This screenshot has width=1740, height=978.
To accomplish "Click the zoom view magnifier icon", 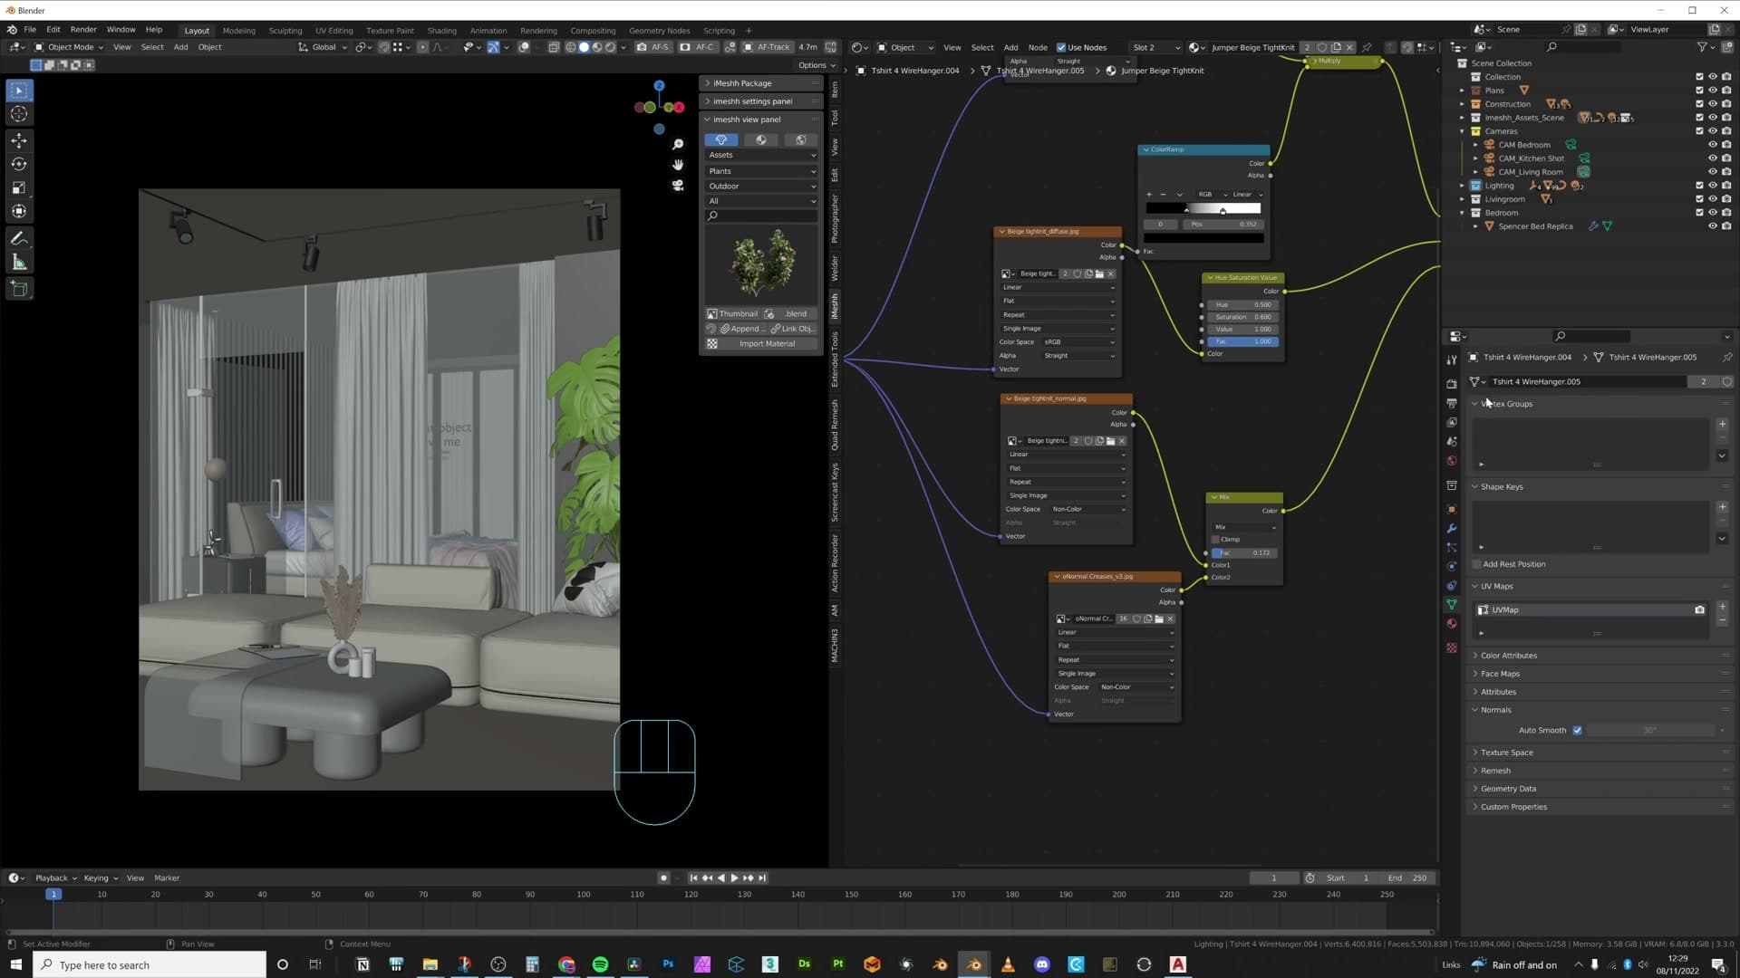I will tap(678, 145).
